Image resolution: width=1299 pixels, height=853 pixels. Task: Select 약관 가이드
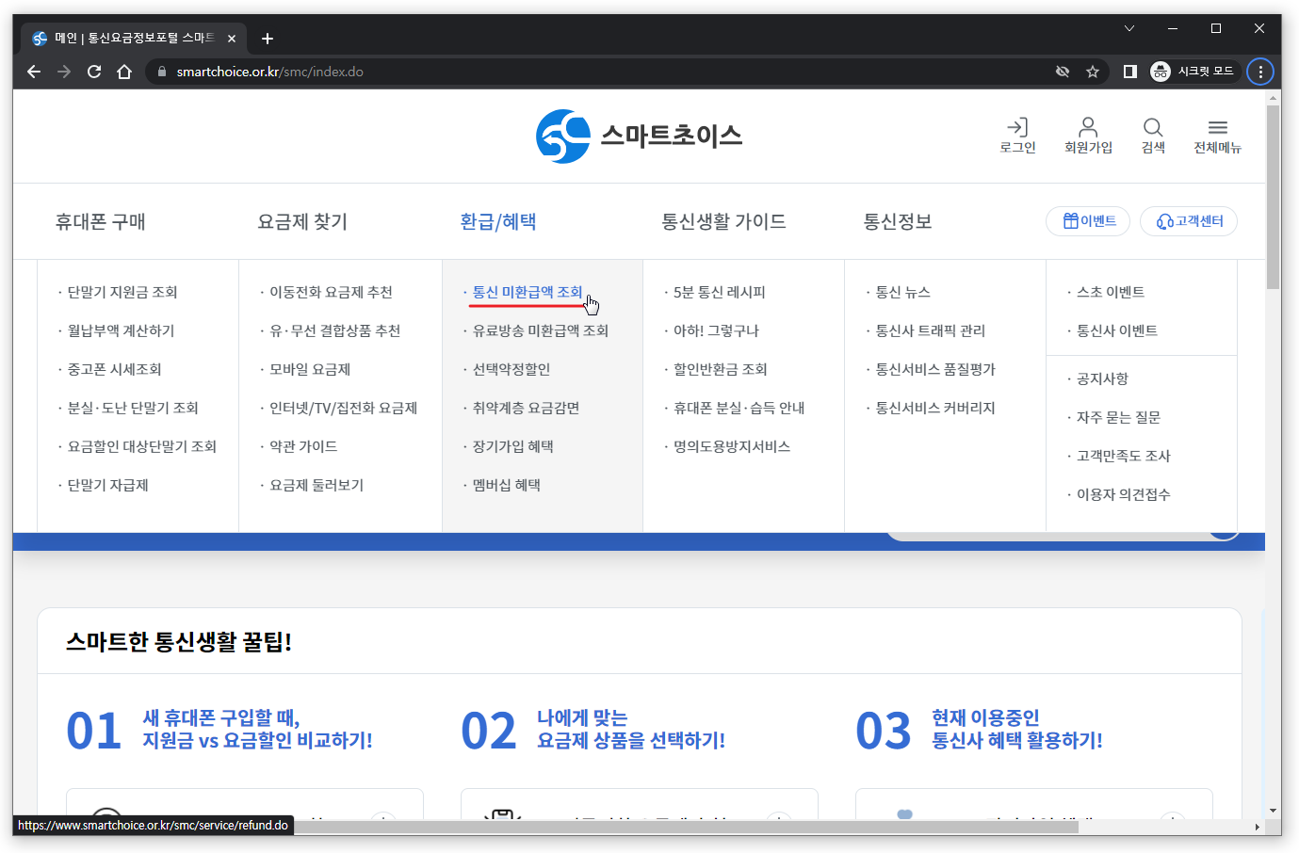303,446
